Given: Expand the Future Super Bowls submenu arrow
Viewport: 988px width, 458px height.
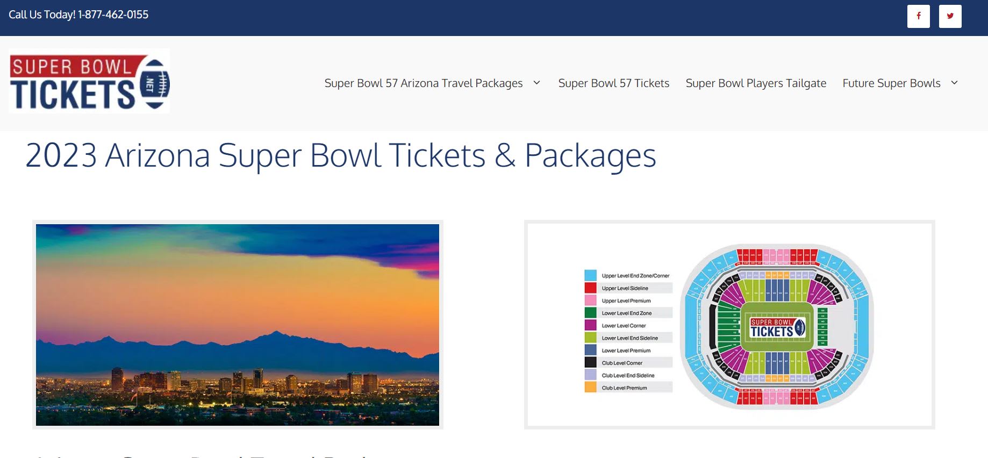Looking at the screenshot, I should pos(955,83).
